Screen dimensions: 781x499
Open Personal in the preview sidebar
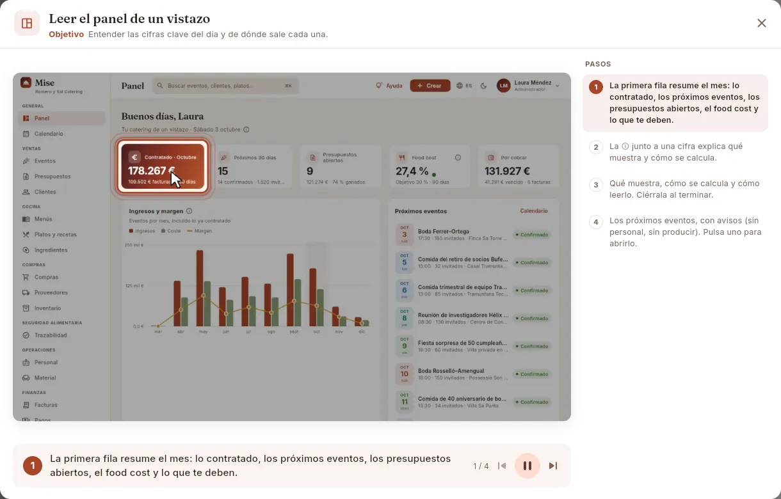[x=62, y=363]
